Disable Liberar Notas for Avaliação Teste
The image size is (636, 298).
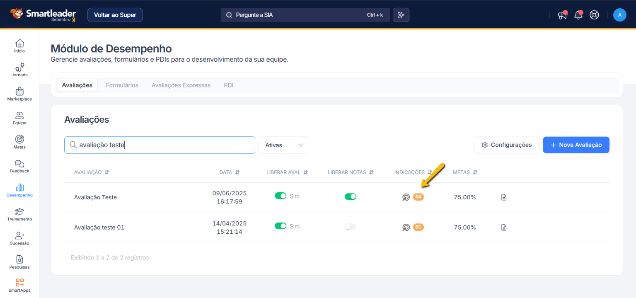[x=350, y=197]
